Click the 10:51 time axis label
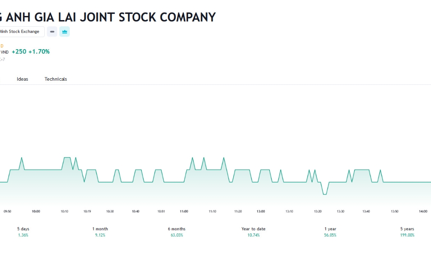Image resolution: width=431 pixels, height=258 pixels. [x=161, y=211]
